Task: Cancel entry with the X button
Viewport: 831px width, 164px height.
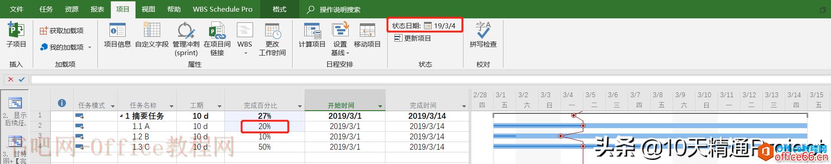Action: 10,79
